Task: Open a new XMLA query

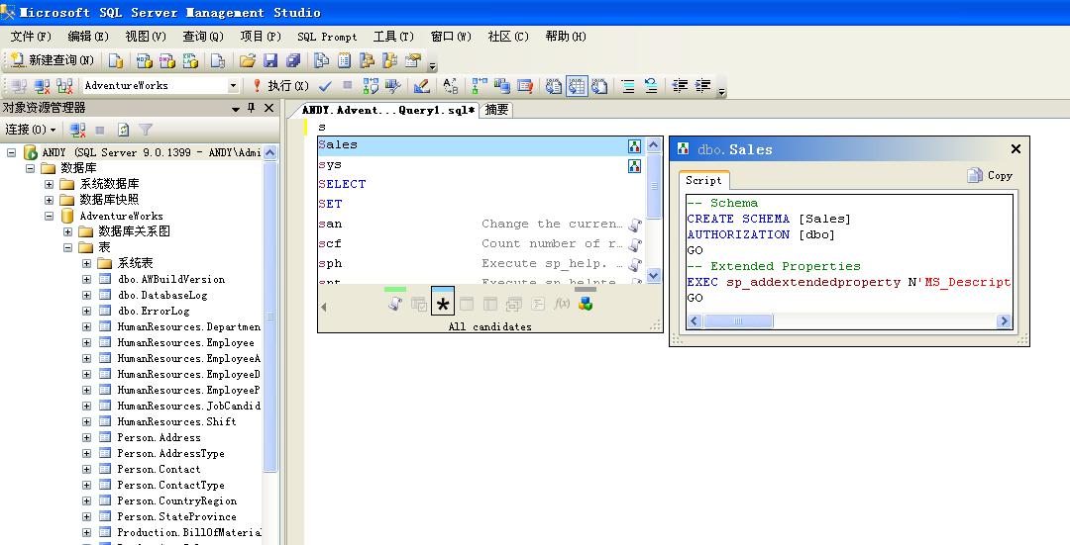Action: tap(190, 60)
